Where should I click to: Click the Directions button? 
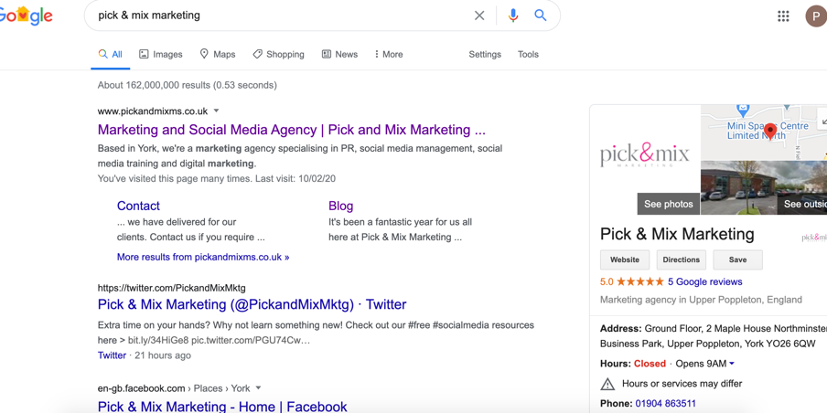tap(681, 259)
